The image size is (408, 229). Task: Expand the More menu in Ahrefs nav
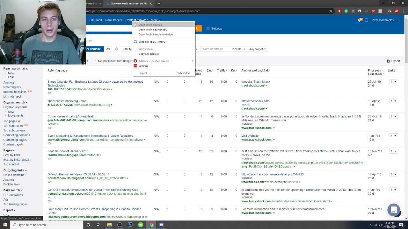coord(156,20)
